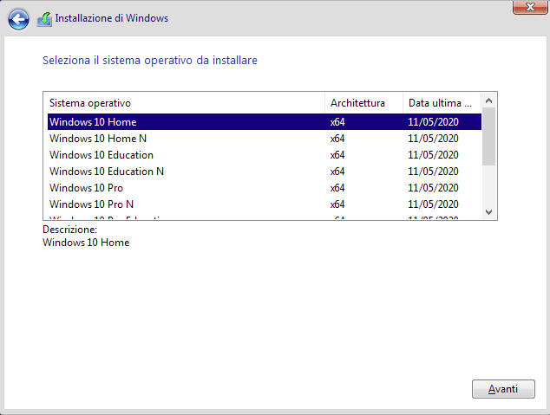Sort by Sistema operativo column header

(185, 103)
